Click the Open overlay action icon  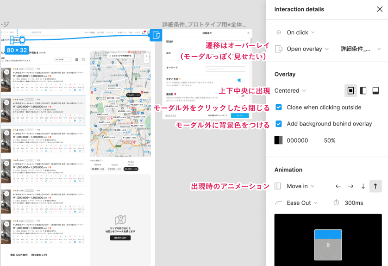point(279,49)
